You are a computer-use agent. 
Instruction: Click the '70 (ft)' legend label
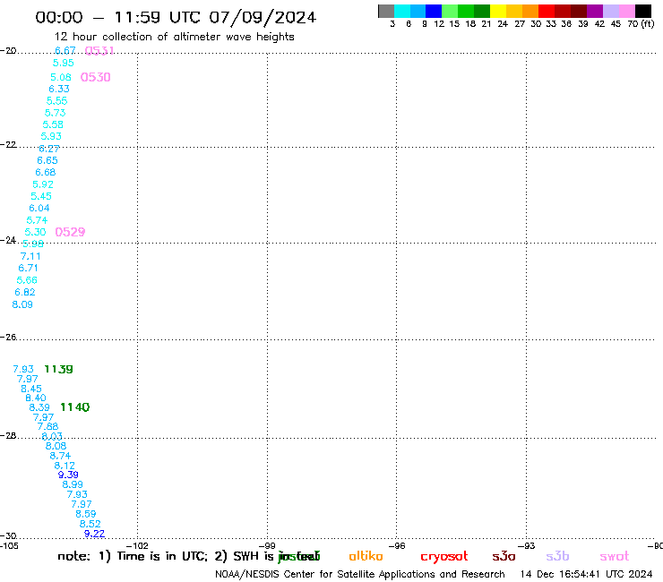[641, 23]
